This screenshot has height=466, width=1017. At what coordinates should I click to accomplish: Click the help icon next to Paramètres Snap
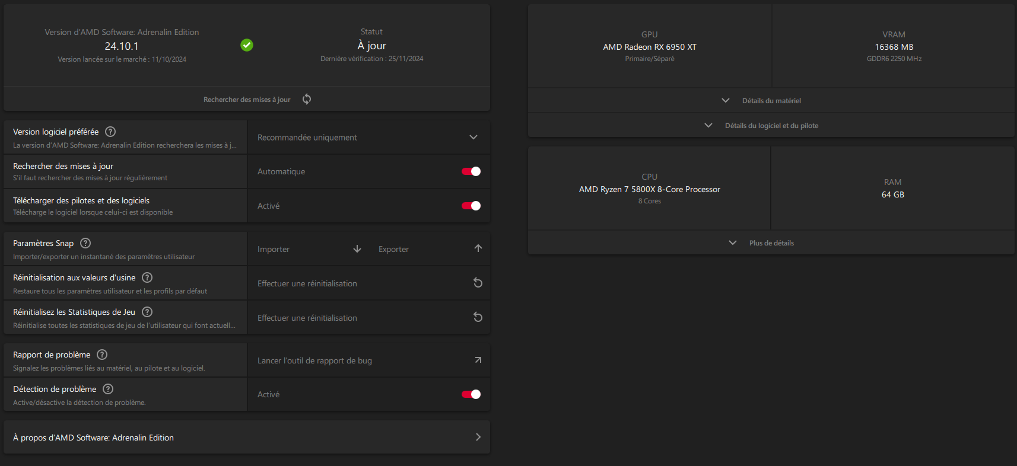pyautogui.click(x=85, y=243)
